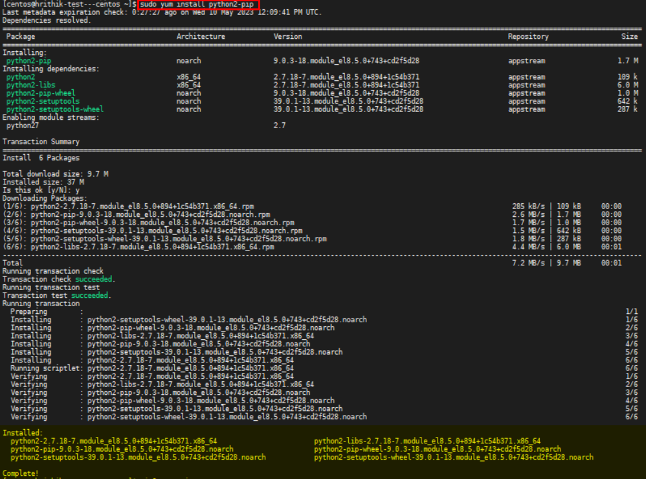Click the '2.7' stream version value
Screen dimensions: 646x479
[x=280, y=126]
